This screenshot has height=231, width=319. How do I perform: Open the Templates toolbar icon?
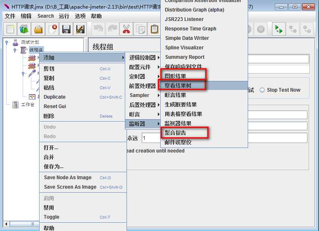coord(24,29)
